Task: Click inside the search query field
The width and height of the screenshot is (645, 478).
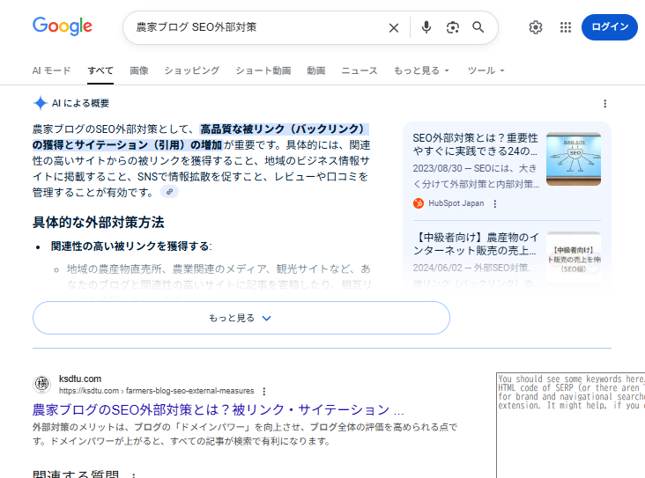Action: (x=256, y=27)
